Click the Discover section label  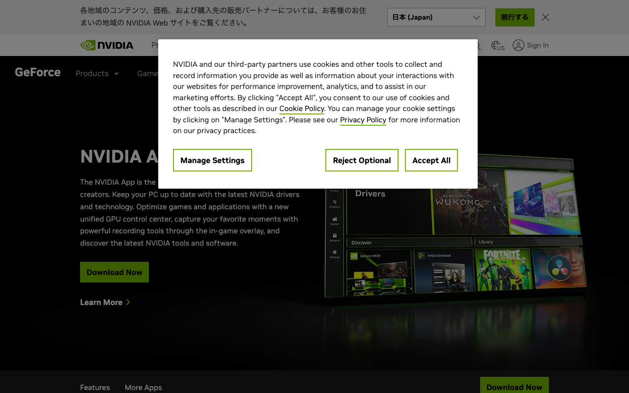(x=362, y=243)
